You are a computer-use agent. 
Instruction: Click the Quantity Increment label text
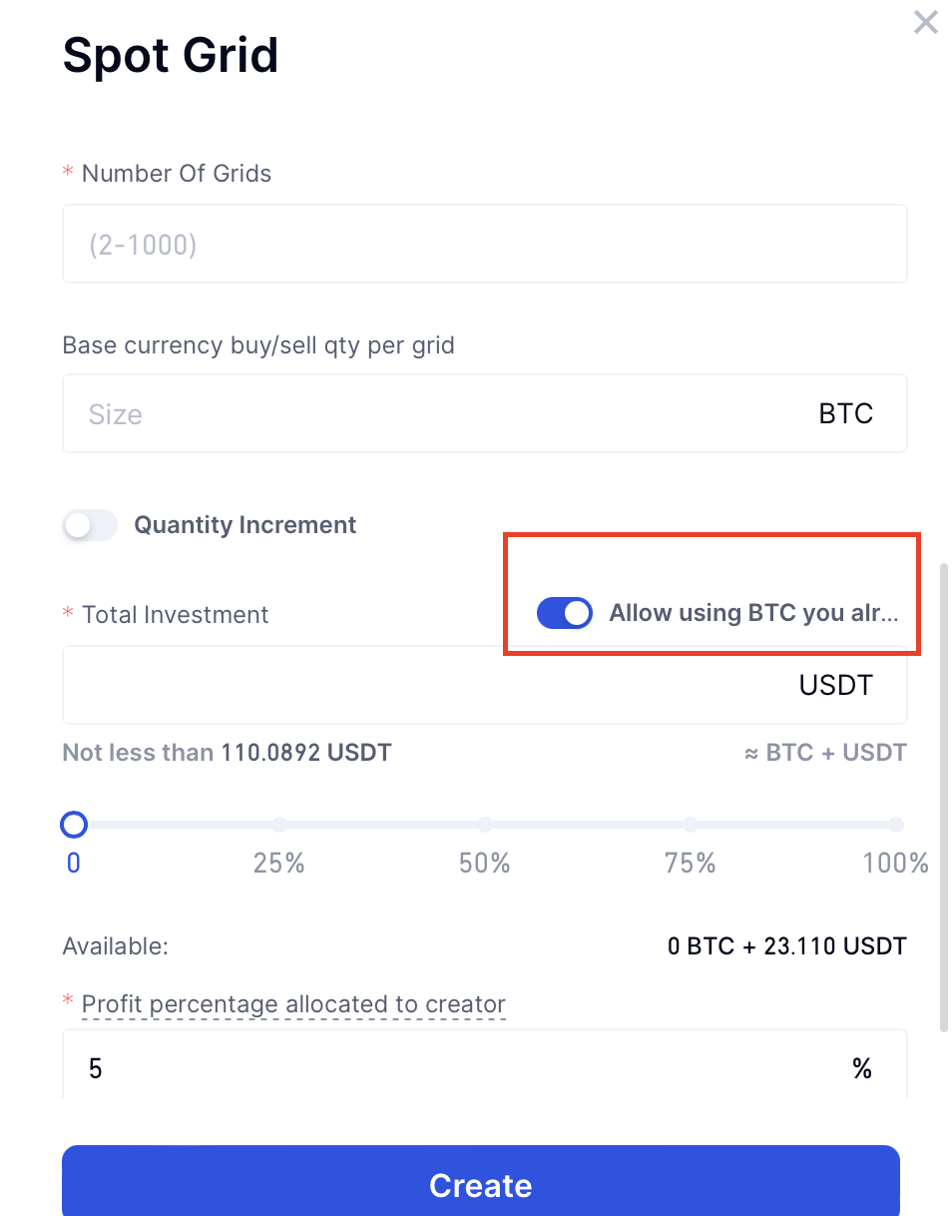click(245, 525)
